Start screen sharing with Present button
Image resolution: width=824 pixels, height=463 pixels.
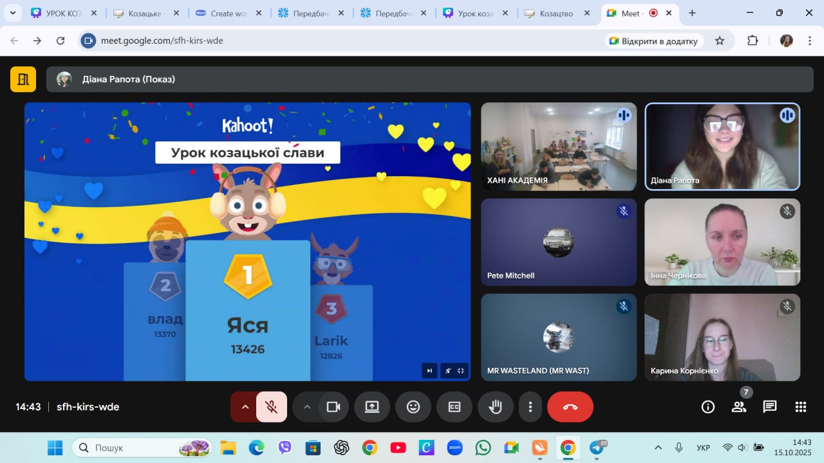coord(371,407)
